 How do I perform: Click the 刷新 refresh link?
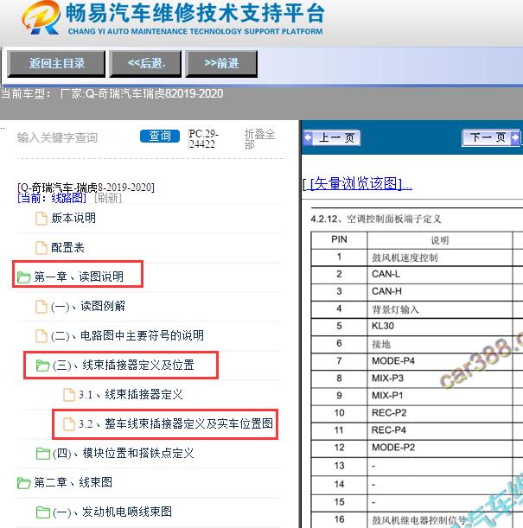click(108, 198)
